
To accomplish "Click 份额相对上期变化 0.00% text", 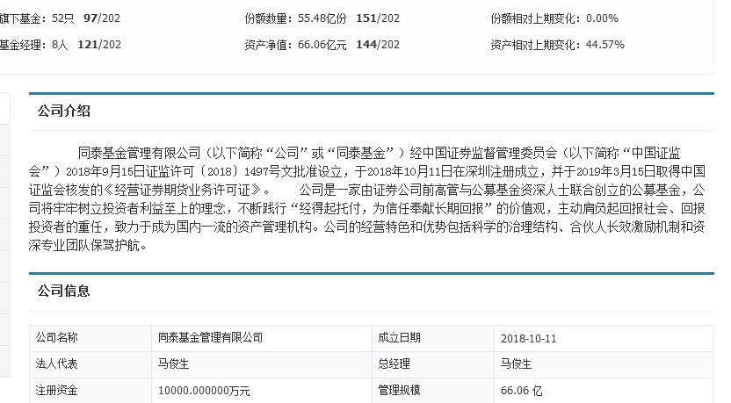I will tap(554, 18).
